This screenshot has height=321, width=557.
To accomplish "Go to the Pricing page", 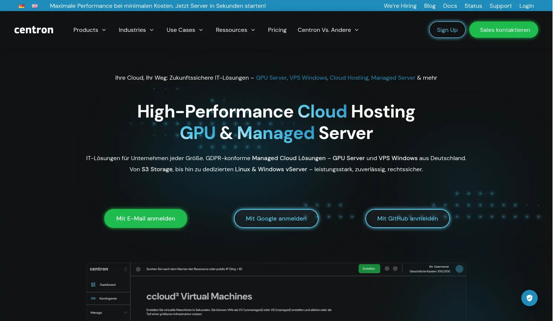I will (277, 30).
